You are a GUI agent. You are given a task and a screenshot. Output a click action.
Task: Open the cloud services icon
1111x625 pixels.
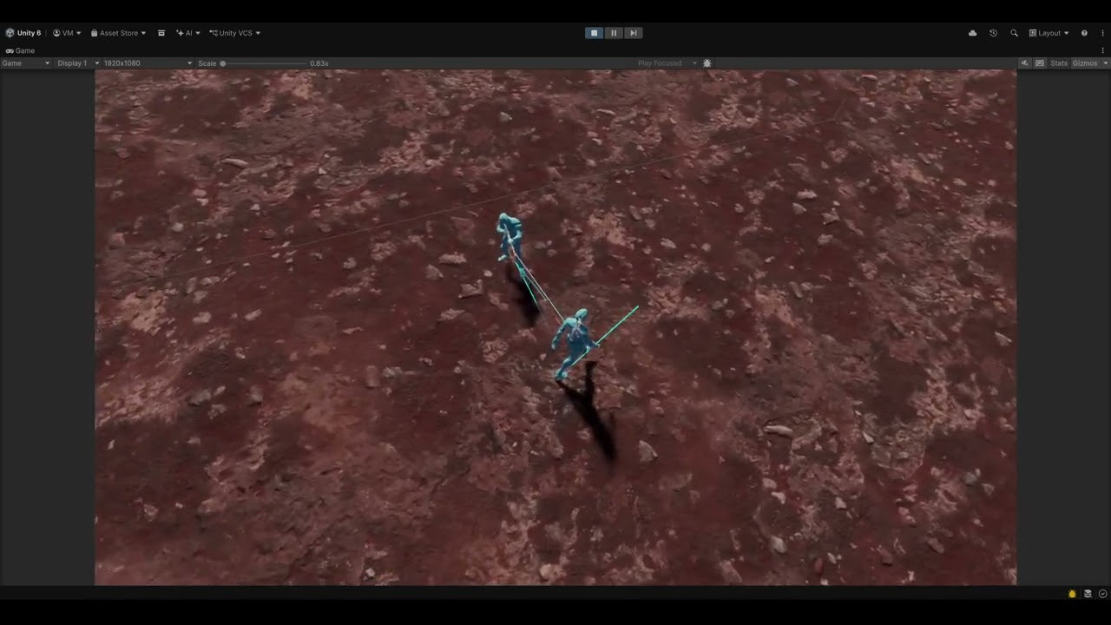(x=972, y=33)
